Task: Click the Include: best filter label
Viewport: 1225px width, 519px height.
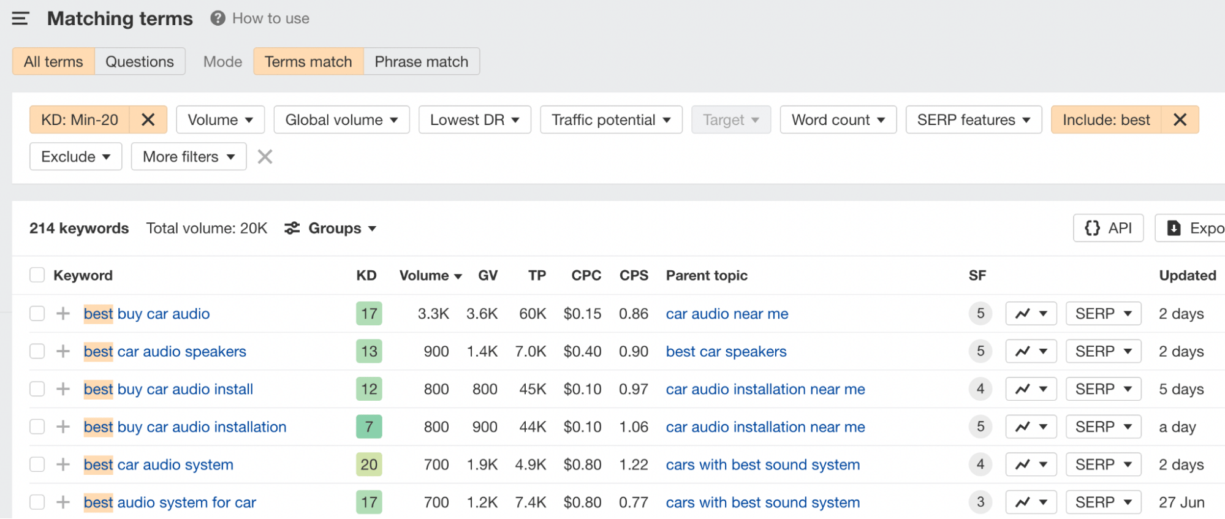Action: 1106,119
